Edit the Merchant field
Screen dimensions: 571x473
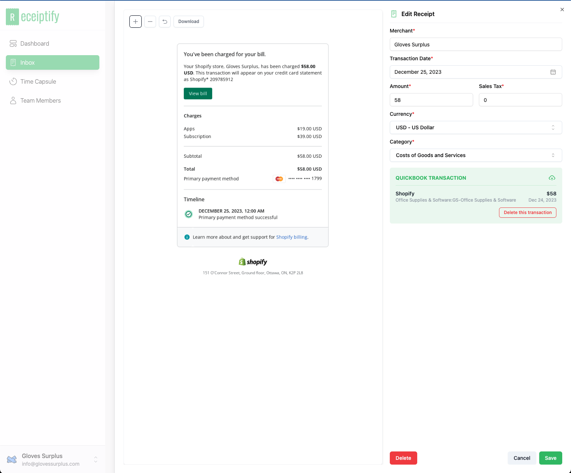(476, 44)
